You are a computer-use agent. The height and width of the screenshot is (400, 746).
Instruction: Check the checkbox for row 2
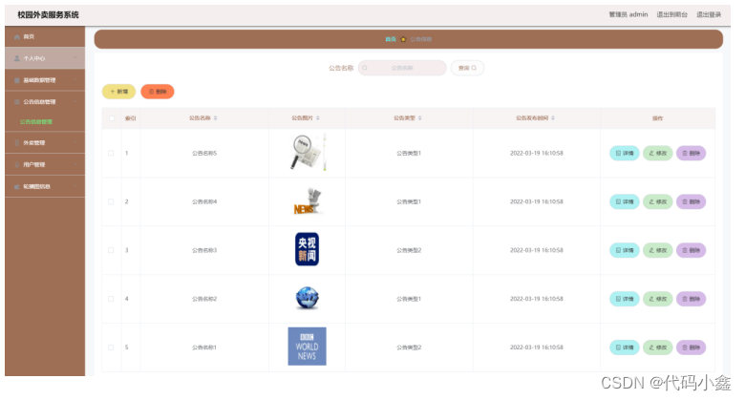pyautogui.click(x=111, y=201)
